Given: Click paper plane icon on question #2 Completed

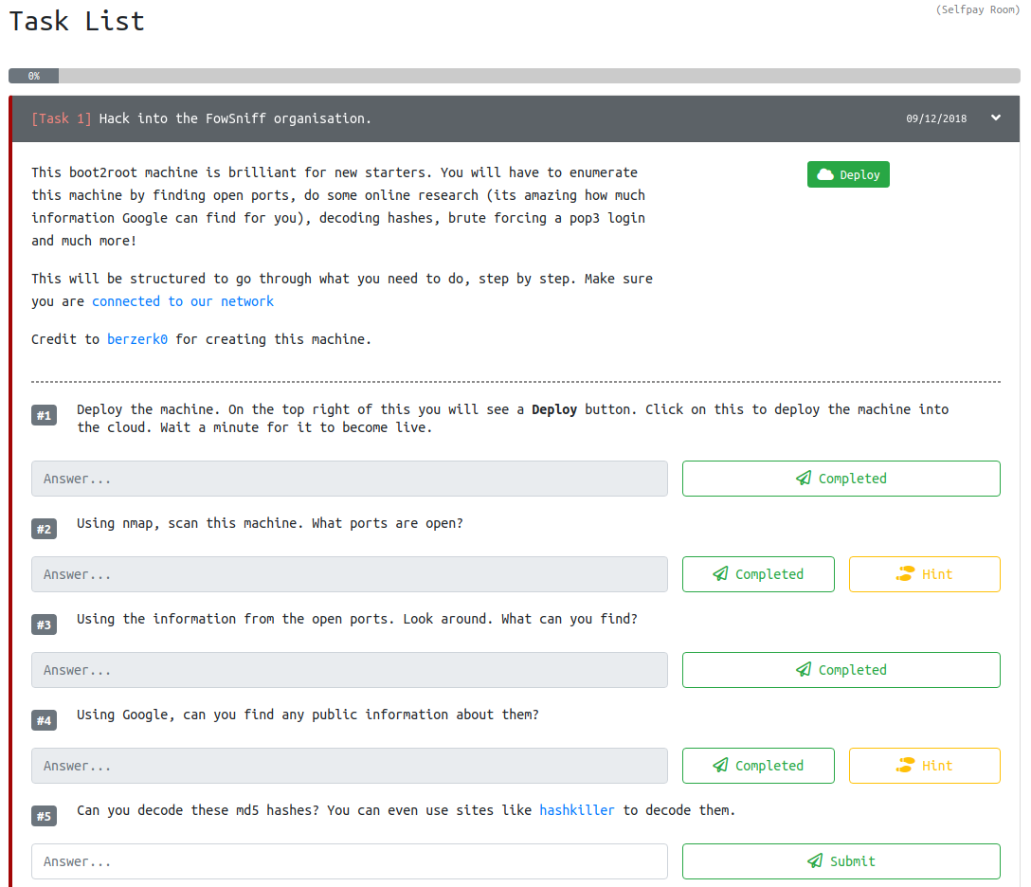Looking at the screenshot, I should (x=720, y=574).
